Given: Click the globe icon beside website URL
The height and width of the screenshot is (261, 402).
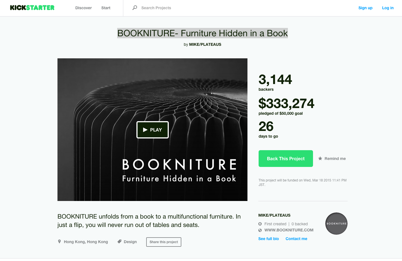Looking at the screenshot, I should (x=260, y=230).
